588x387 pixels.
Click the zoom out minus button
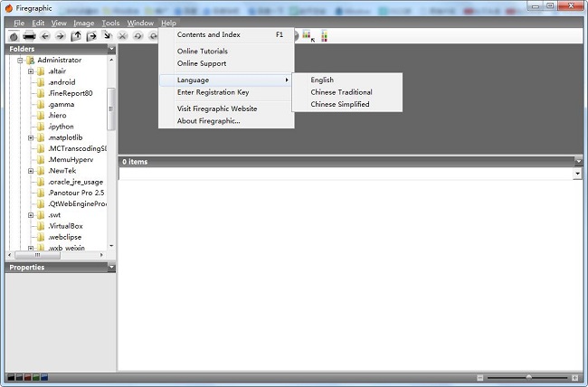480,378
